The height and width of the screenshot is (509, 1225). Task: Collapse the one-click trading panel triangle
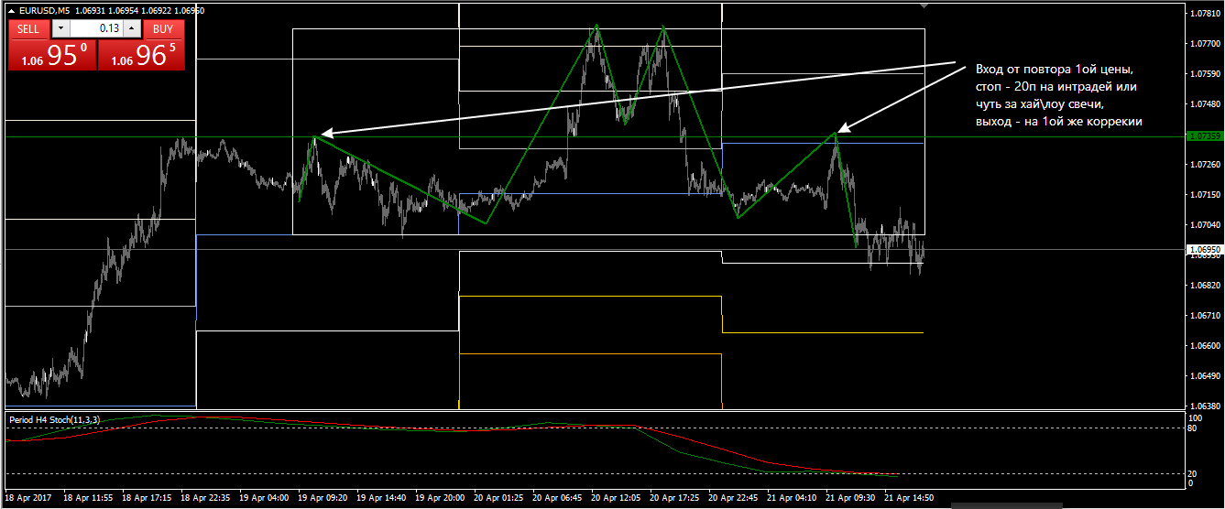(12, 10)
